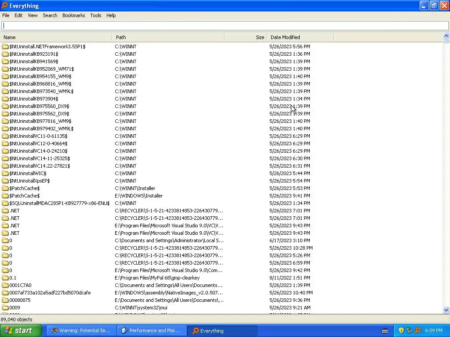Click the folder icon for $NtUninstallKB941569$
Screen dimensions: 450x337
pyautogui.click(x=5, y=61)
